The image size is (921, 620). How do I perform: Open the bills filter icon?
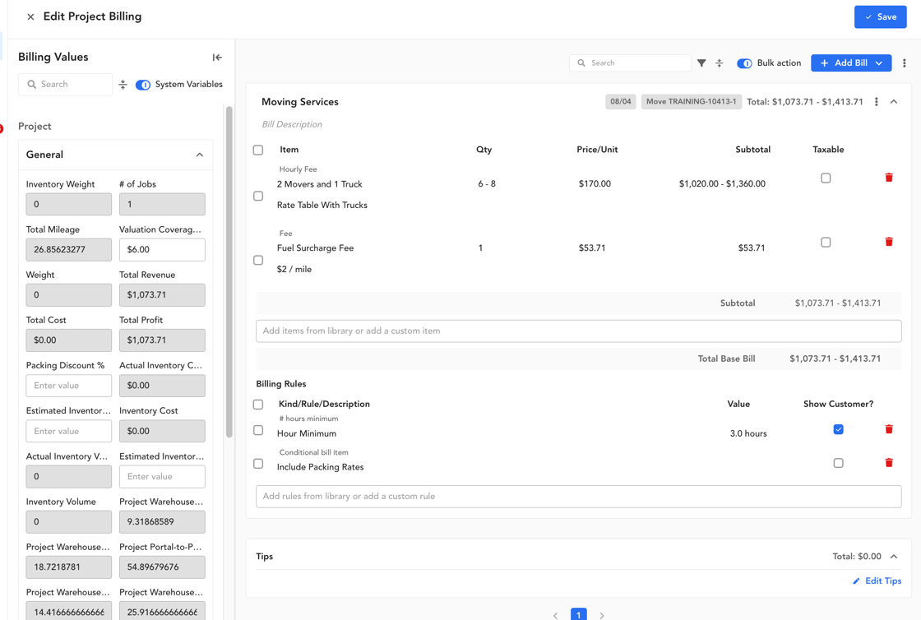coord(701,62)
